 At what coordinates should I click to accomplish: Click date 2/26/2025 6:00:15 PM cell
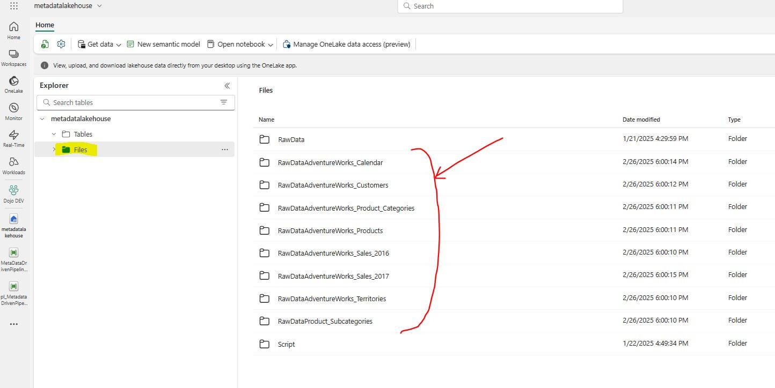pos(655,275)
